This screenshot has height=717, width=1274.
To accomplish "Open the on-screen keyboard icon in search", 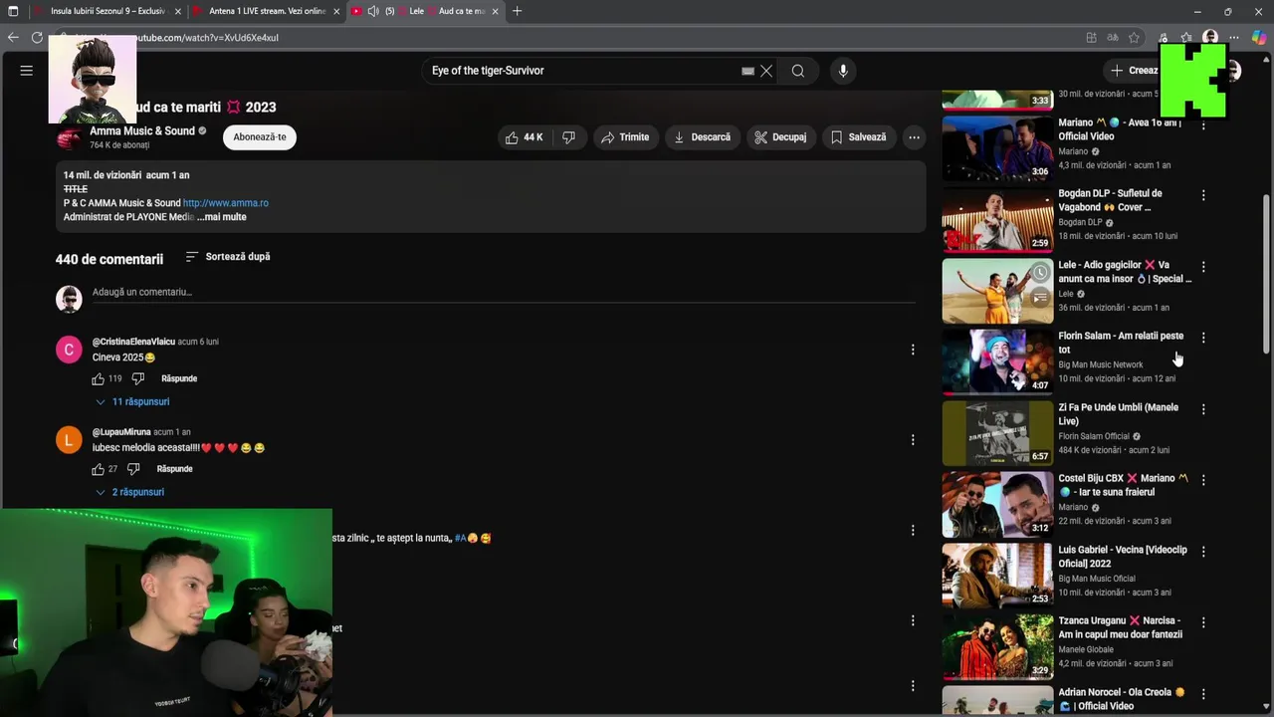I will (x=747, y=71).
